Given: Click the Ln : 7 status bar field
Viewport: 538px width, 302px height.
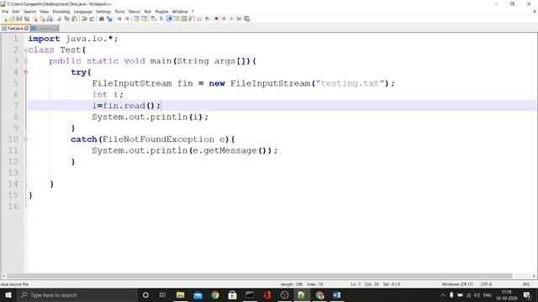Looking at the screenshot, I should (356, 284).
